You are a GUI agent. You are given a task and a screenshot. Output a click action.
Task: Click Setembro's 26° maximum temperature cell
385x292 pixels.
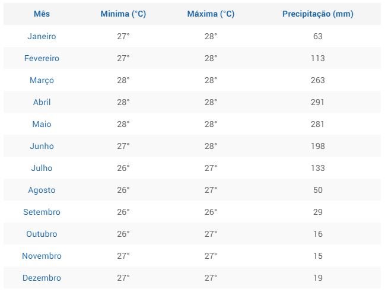click(x=211, y=212)
